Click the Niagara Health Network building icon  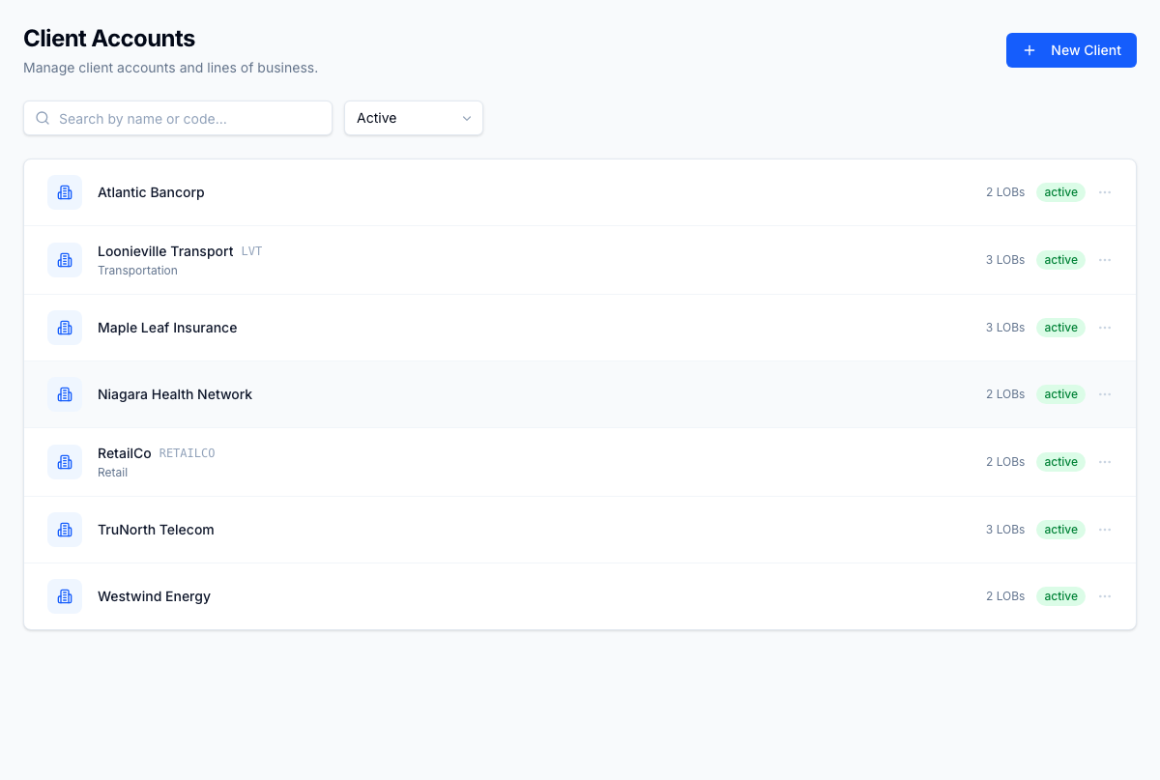[x=65, y=394]
